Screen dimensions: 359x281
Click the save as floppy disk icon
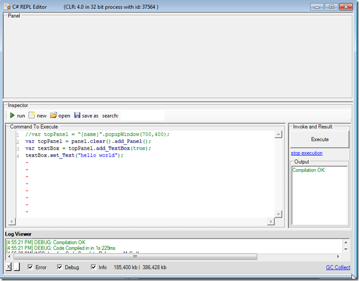tap(77, 115)
